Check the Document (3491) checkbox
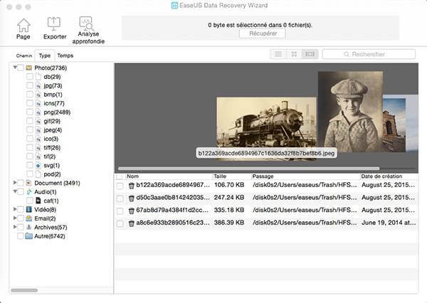 21,183
